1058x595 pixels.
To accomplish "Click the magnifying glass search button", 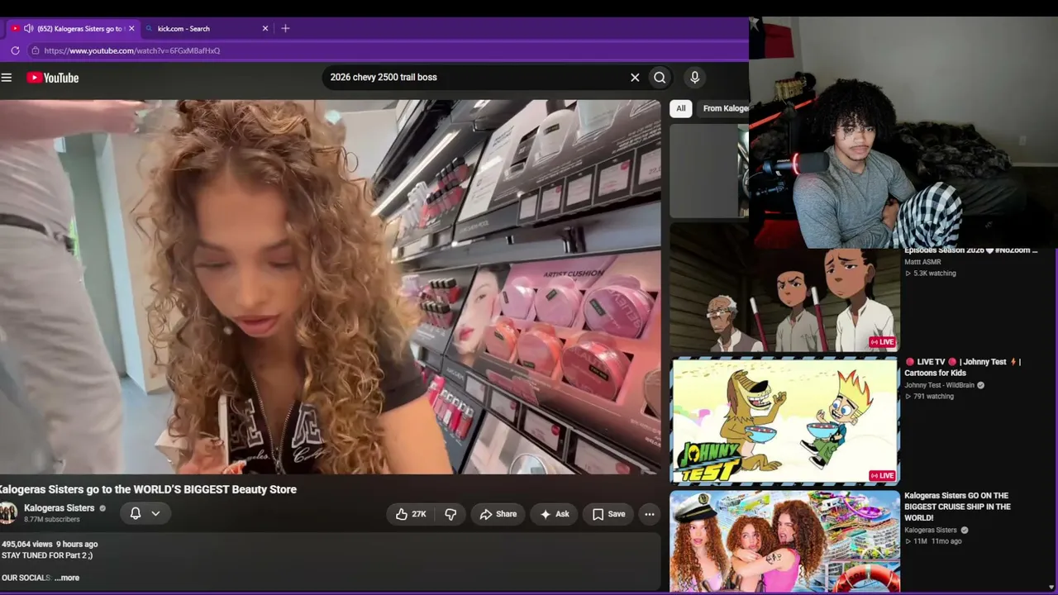I will pyautogui.click(x=660, y=78).
